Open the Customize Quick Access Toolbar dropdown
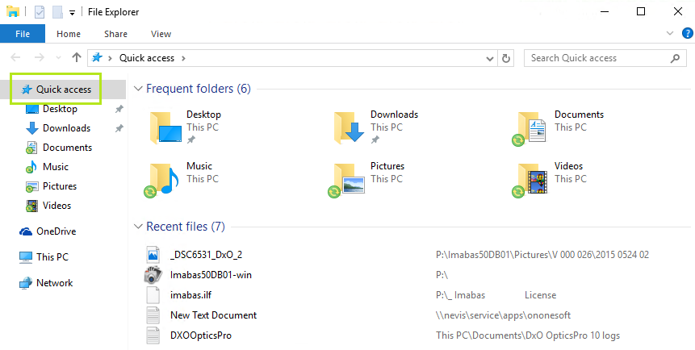The image size is (695, 350). (72, 13)
